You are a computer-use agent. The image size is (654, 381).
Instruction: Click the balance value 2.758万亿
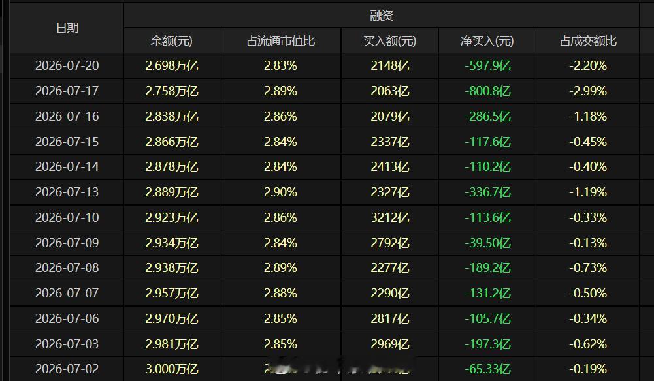pyautogui.click(x=171, y=91)
